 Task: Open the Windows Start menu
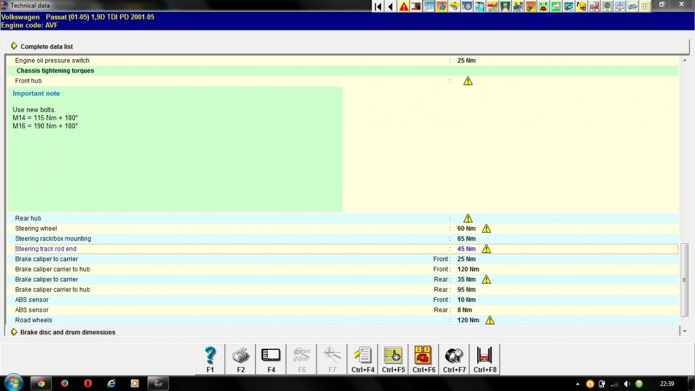click(13, 383)
